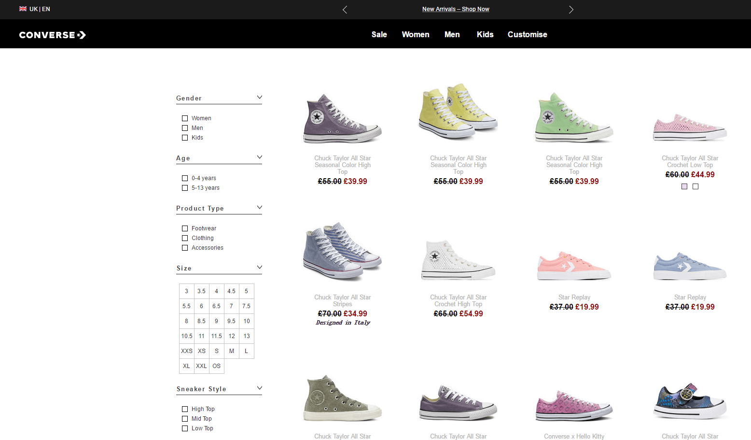This screenshot has width=751, height=440.
Task: Open the blue Star Replay shoe image
Action: [x=690, y=266]
